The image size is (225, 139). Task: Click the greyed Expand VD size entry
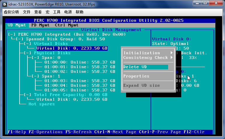coord(142,86)
